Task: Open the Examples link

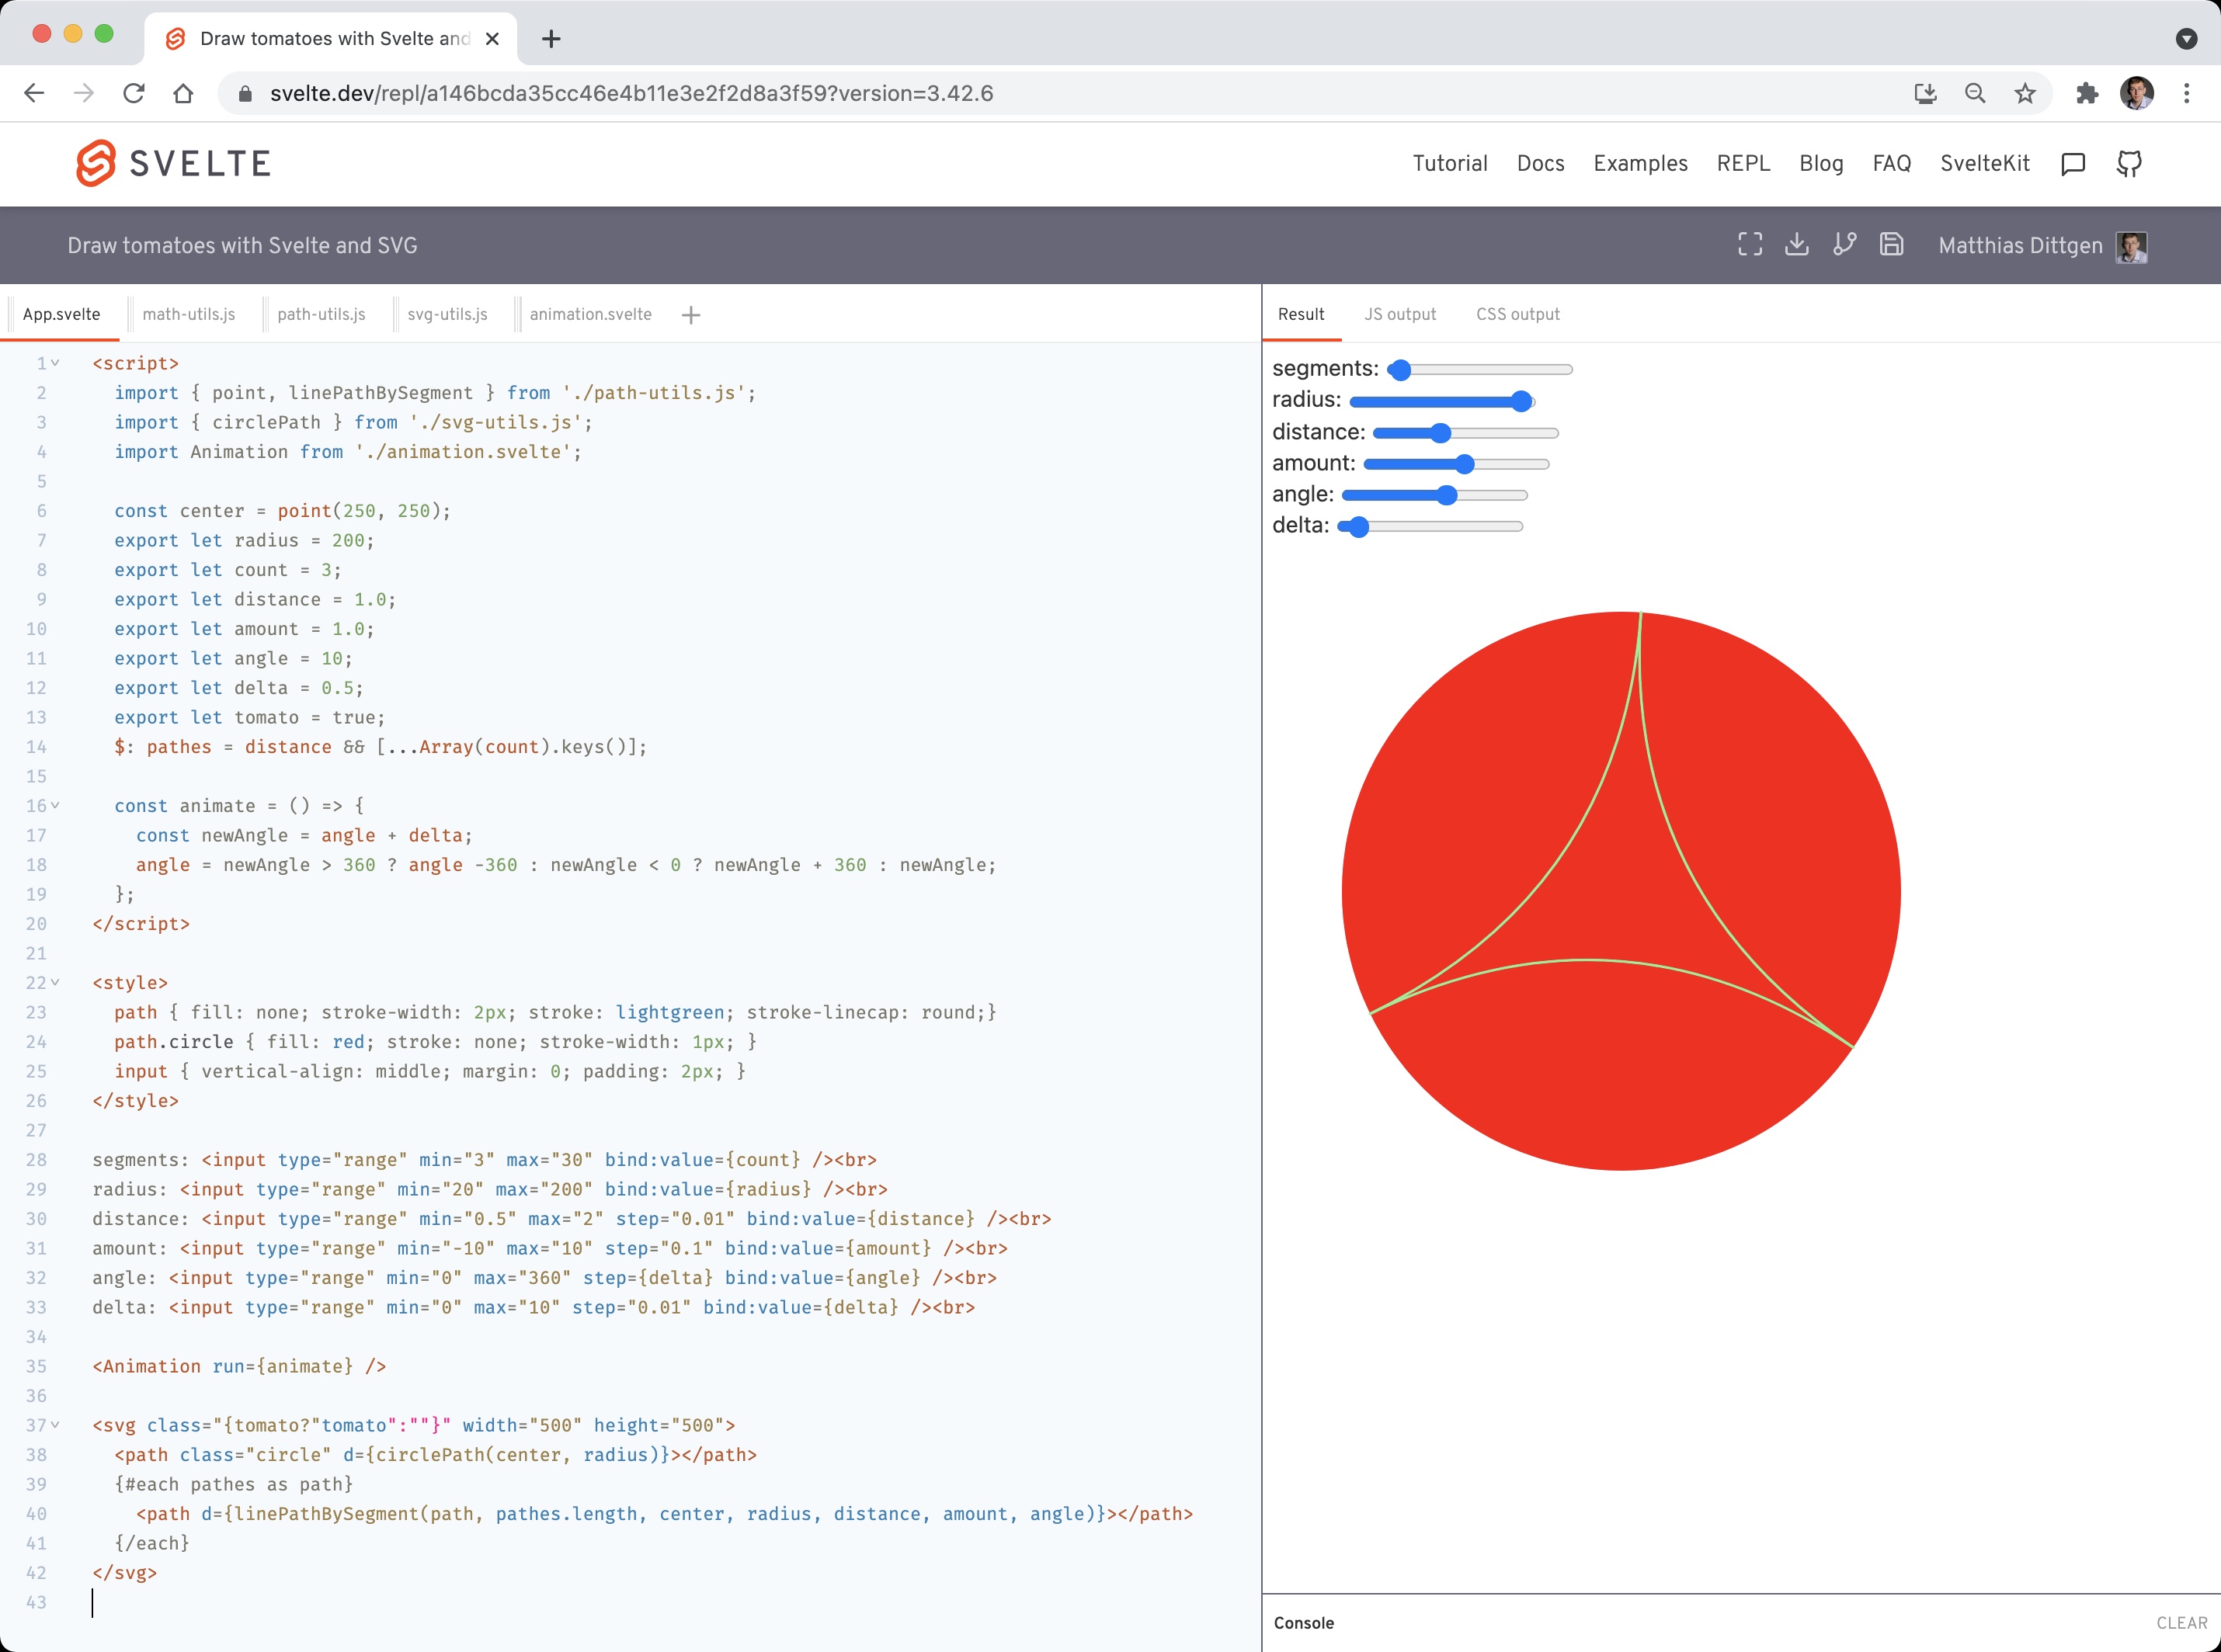Action: 1641,163
